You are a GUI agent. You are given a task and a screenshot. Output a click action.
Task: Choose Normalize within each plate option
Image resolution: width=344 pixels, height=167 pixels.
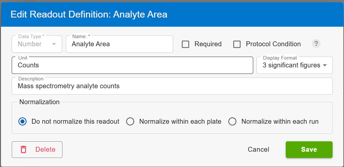tap(130, 121)
